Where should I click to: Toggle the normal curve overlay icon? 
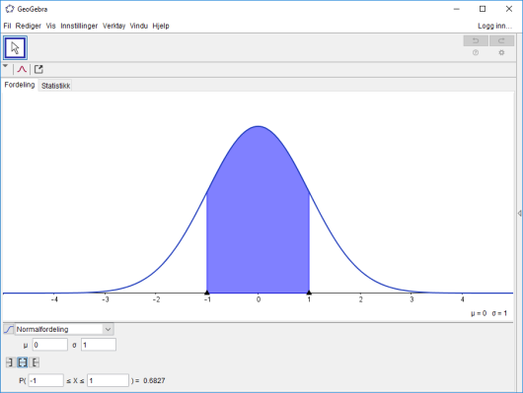pyautogui.click(x=22, y=69)
